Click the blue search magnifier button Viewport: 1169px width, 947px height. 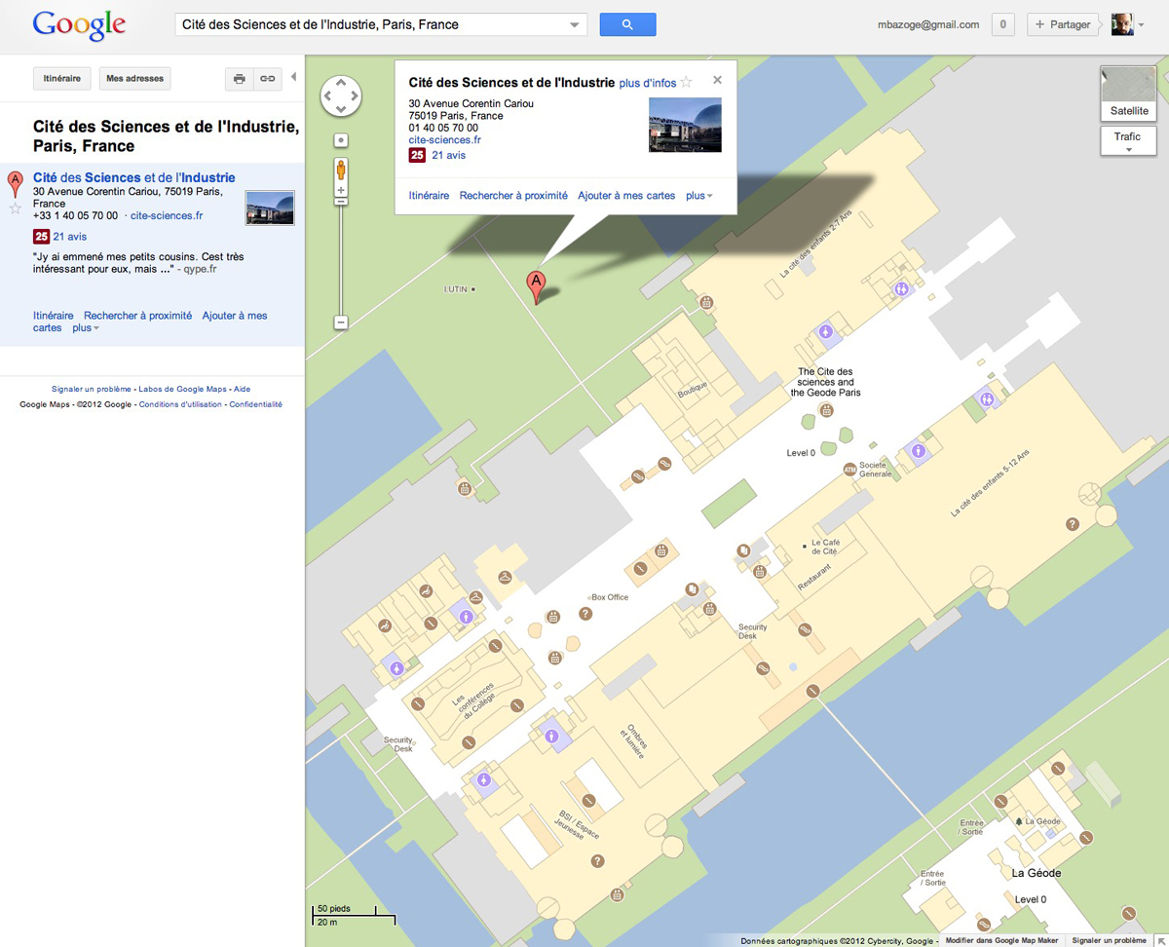pos(627,24)
